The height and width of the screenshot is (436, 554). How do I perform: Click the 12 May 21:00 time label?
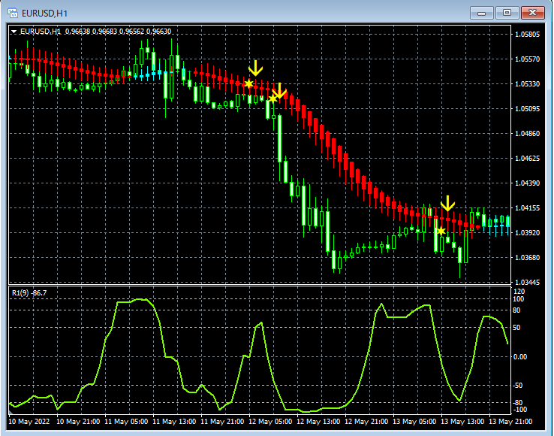(x=366, y=422)
